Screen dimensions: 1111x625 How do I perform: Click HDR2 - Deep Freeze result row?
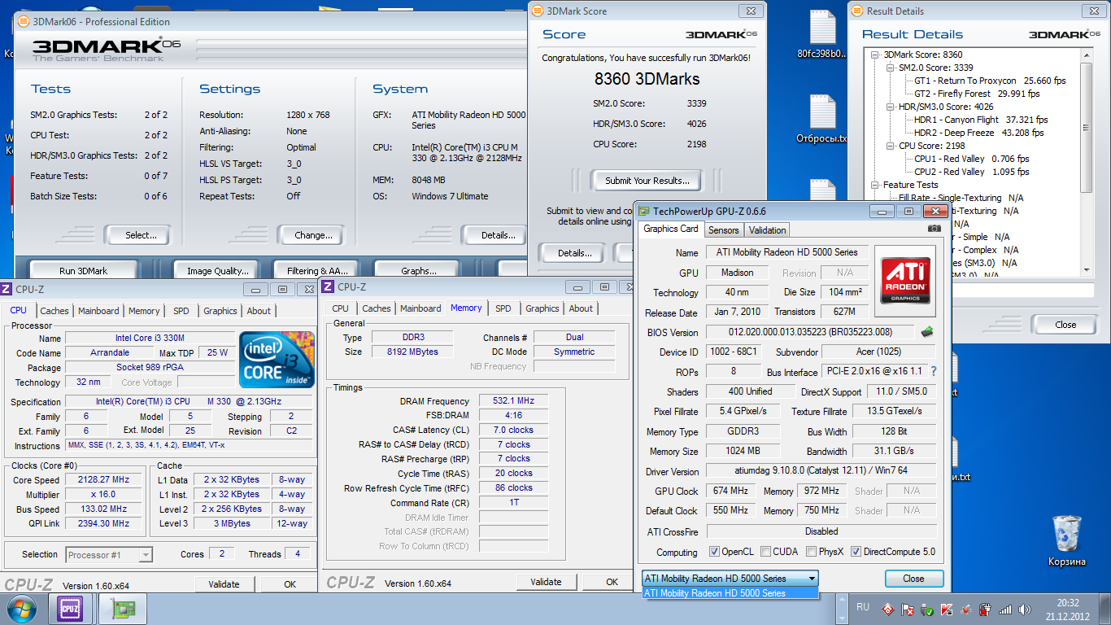click(x=979, y=133)
